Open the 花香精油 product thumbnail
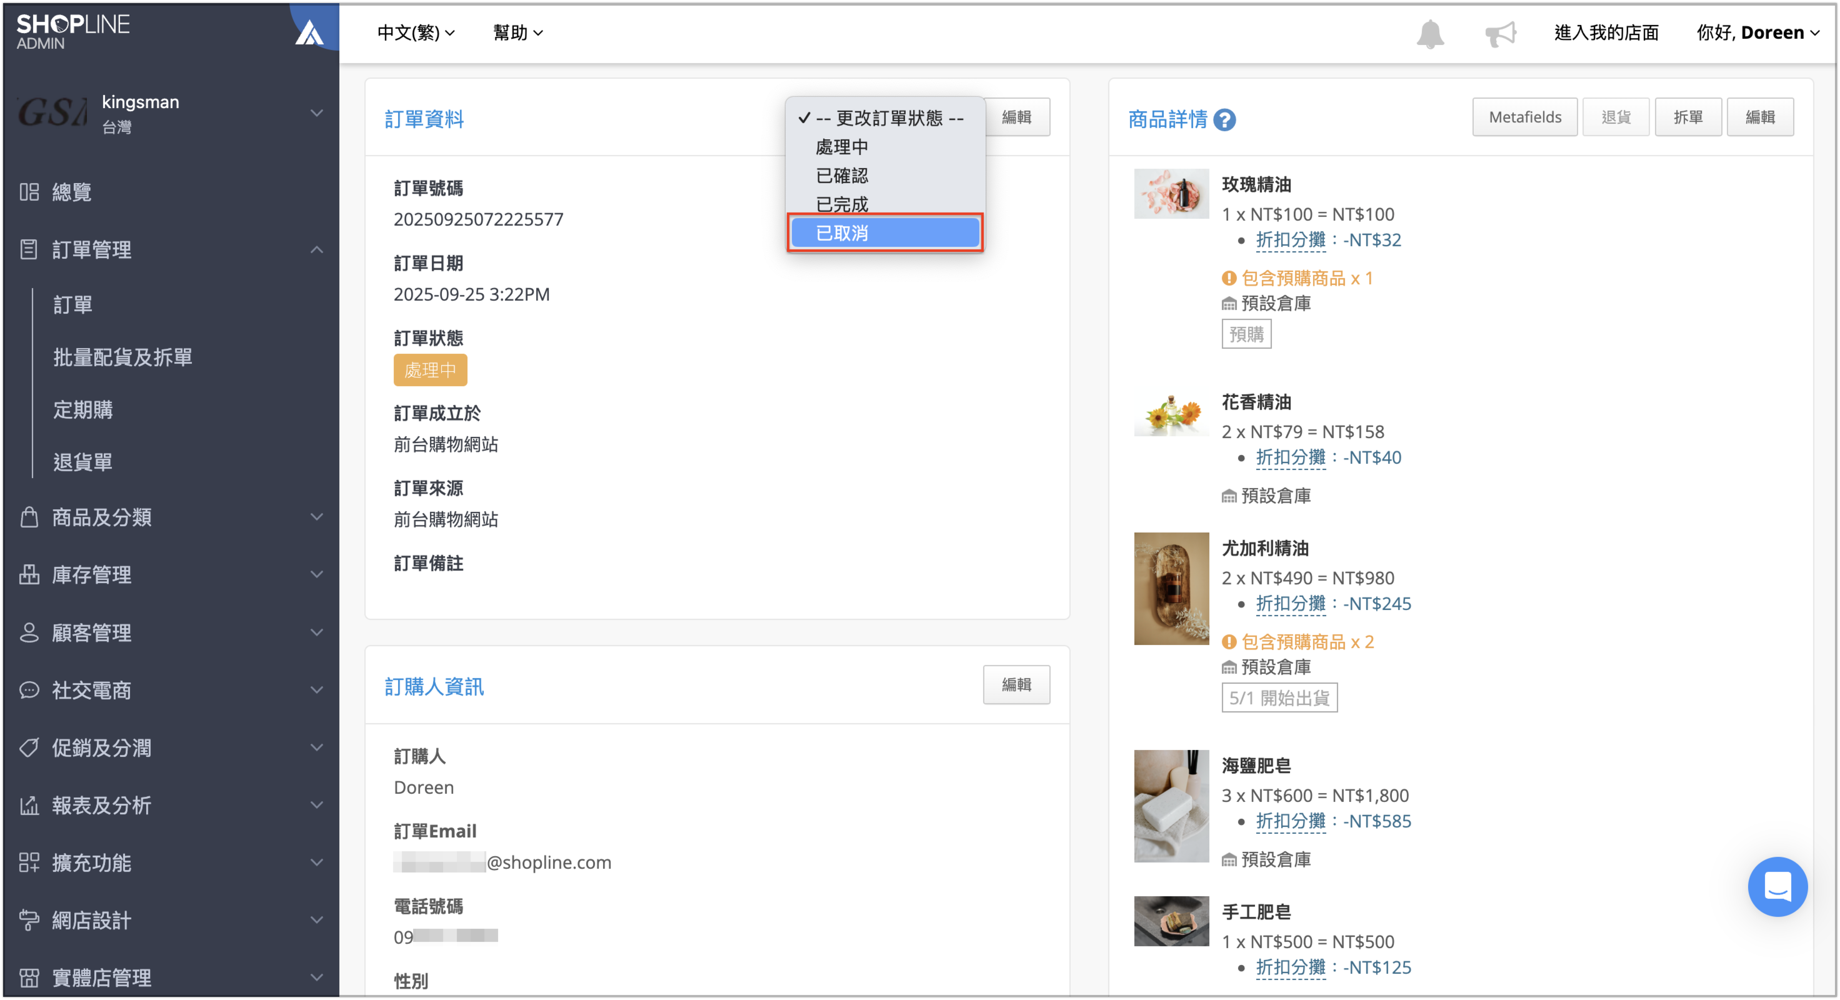This screenshot has width=1840, height=1000. click(x=1172, y=412)
